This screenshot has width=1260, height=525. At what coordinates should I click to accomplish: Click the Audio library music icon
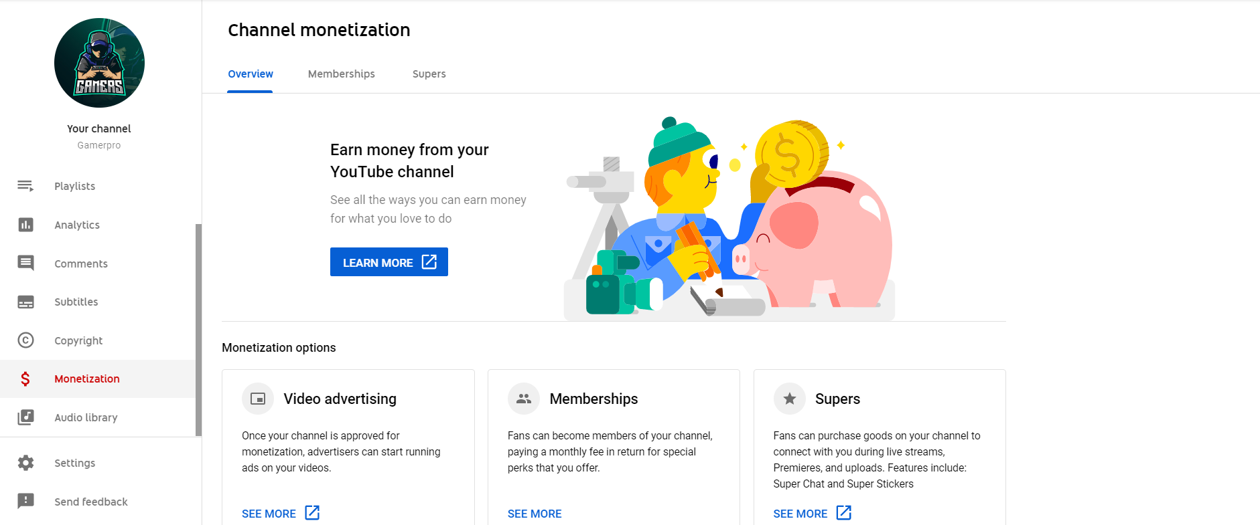tap(25, 417)
